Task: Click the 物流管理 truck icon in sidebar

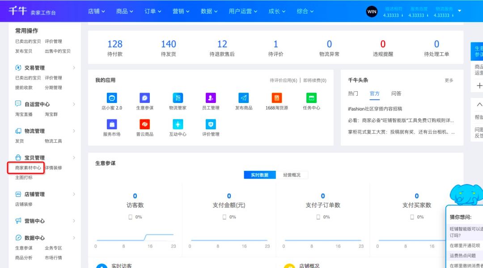Action: [18, 131]
